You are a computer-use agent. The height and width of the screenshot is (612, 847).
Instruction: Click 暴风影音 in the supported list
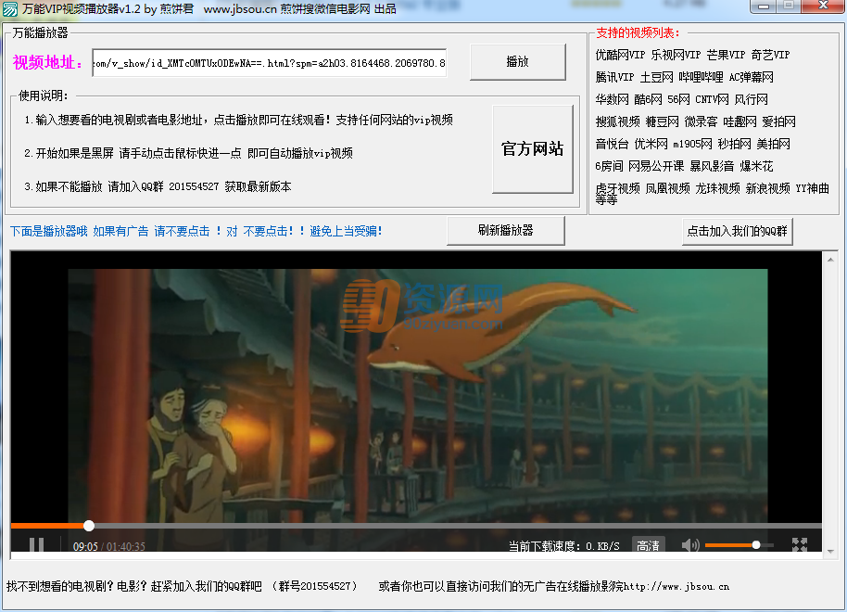tap(712, 166)
